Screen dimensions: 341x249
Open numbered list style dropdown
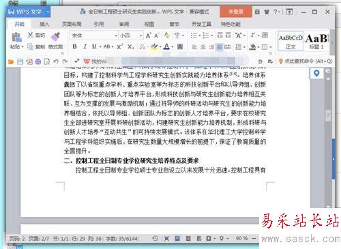click(x=212, y=35)
